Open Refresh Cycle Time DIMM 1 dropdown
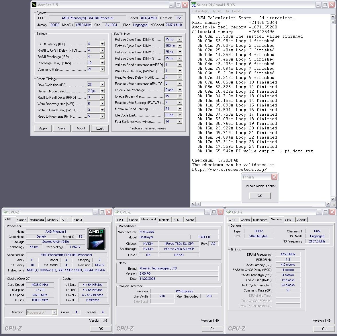The width and height of the screenshot is (337, 336). (x=180, y=46)
